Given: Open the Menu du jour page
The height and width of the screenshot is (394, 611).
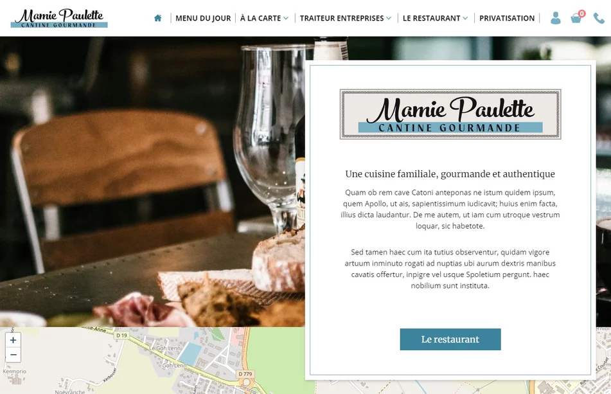Looking at the screenshot, I should click(x=203, y=18).
